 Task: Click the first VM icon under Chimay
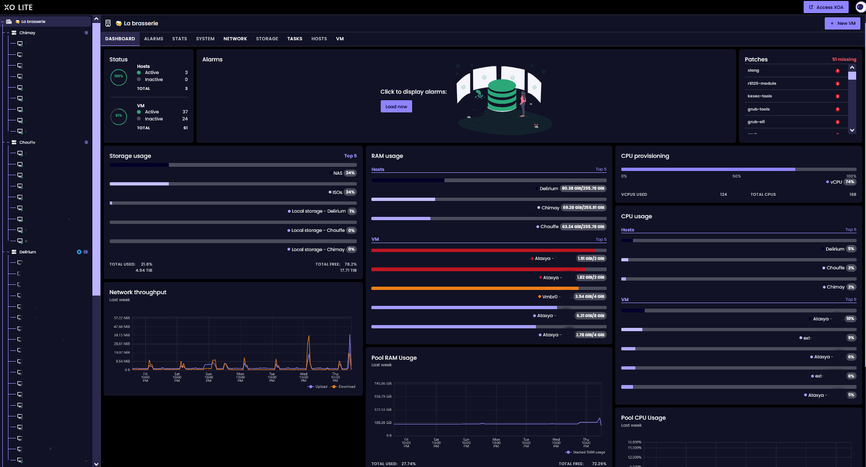pyautogui.click(x=20, y=44)
